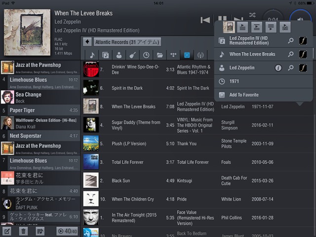Tap the Phil Collins Face Value cover
The image size is (316, 237).
[x=91, y=217]
